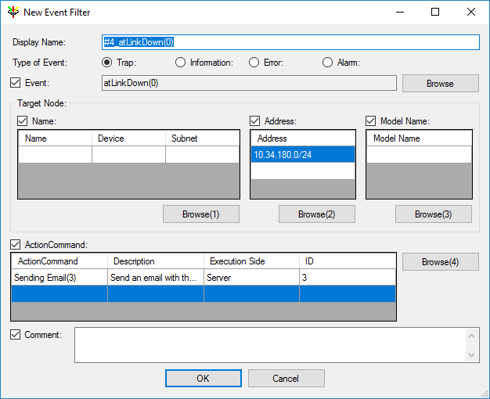Viewport: 490px width, 399px height.
Task: Select the Information event type radio button
Action: (x=180, y=63)
